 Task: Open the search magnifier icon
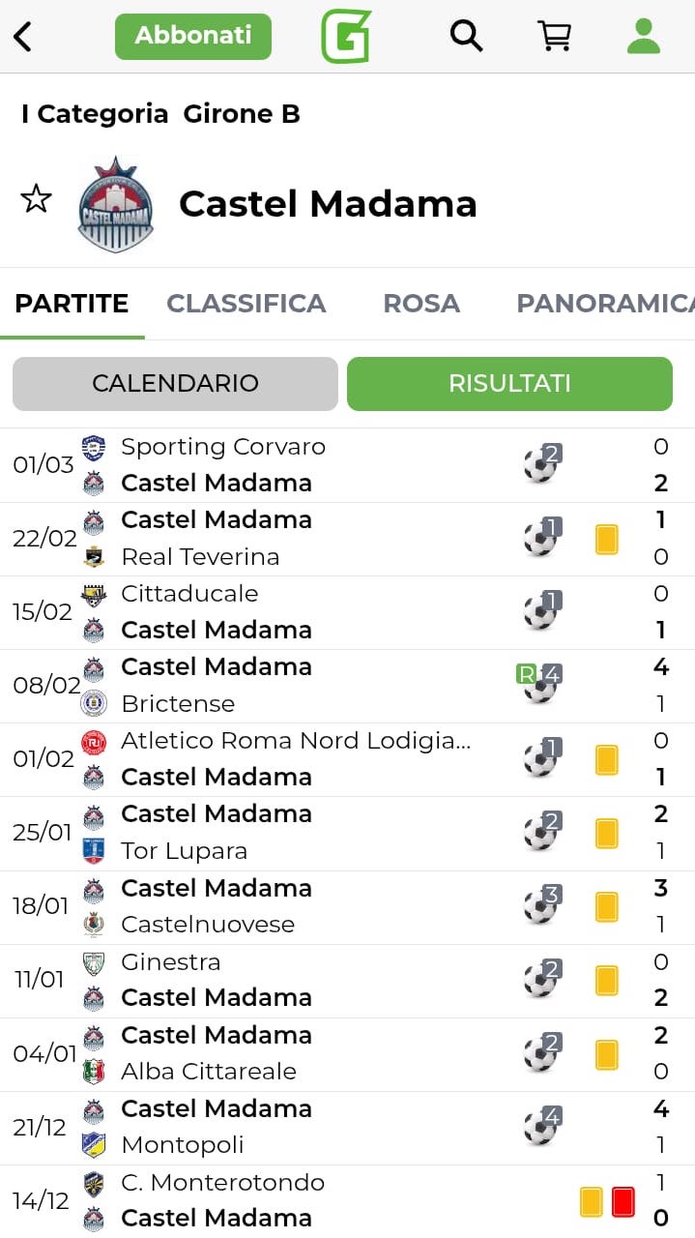click(x=466, y=37)
